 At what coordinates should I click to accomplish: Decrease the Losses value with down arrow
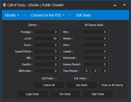(x=109, y=52)
